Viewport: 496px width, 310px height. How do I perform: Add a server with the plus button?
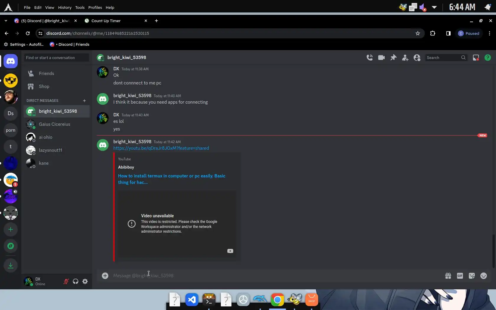(11, 229)
